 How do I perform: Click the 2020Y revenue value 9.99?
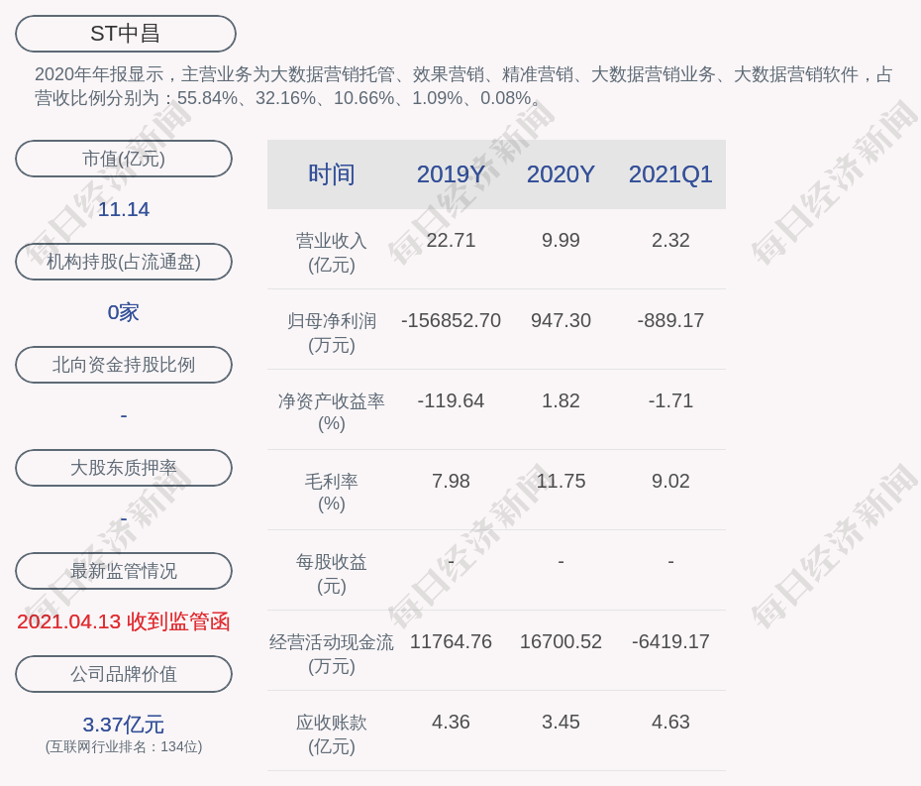pos(561,240)
